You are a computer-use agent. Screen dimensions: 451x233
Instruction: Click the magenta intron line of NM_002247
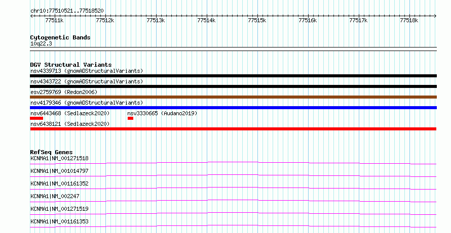coord(233,201)
